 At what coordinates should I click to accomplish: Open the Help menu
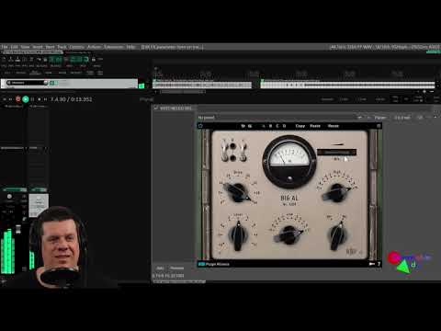click(x=130, y=47)
